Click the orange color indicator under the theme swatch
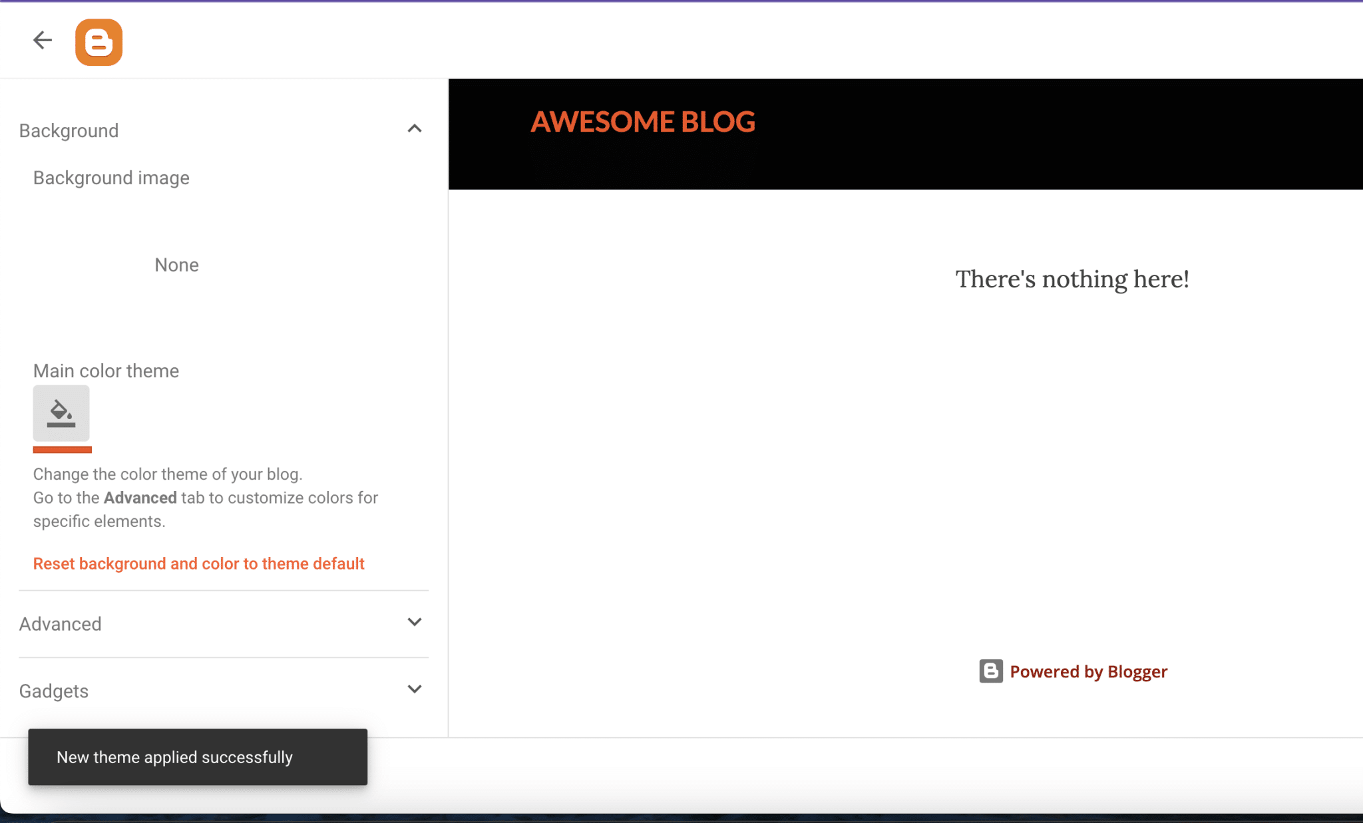The width and height of the screenshot is (1363, 823). tap(62, 451)
